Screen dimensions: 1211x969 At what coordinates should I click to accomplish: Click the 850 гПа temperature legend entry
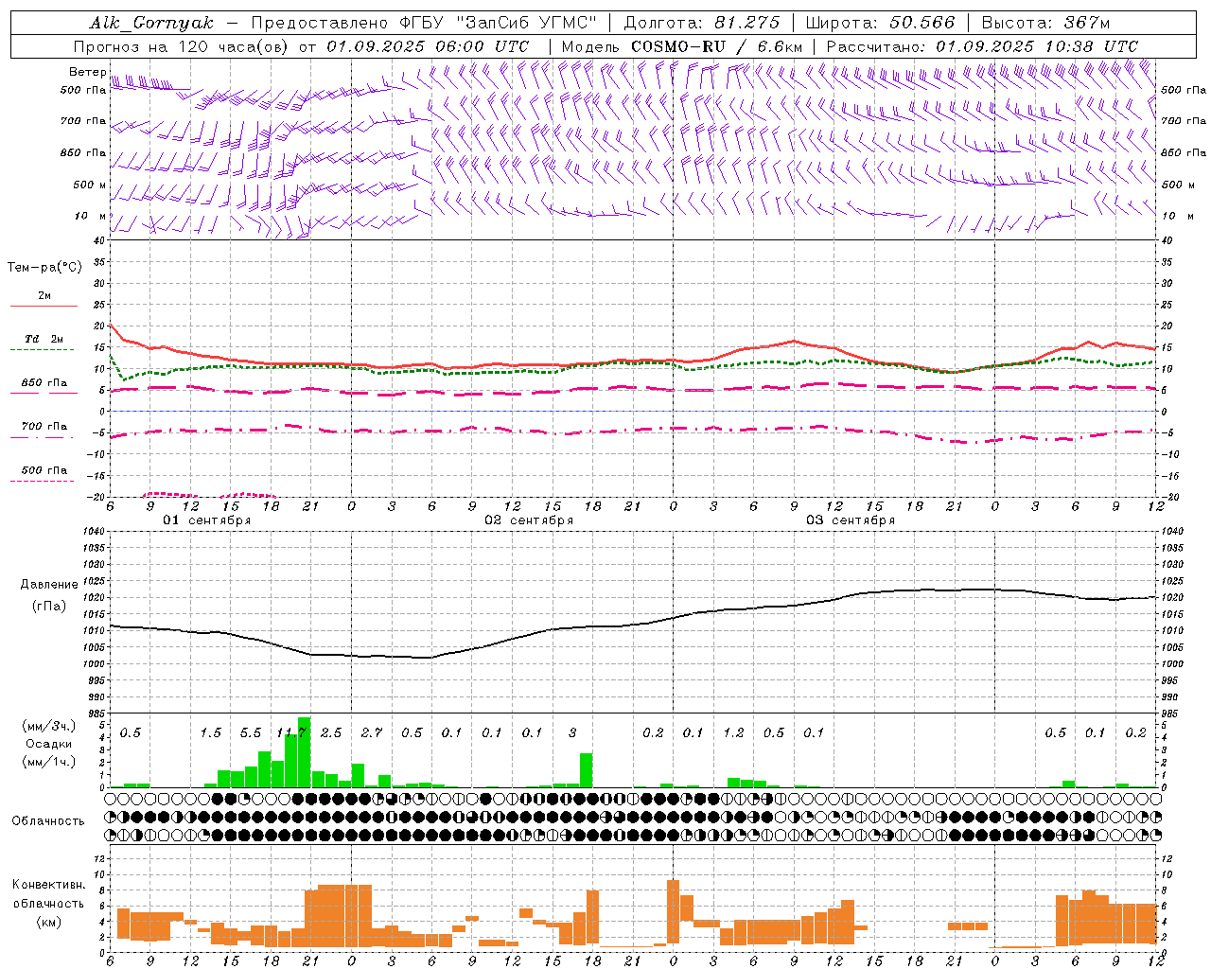click(44, 383)
